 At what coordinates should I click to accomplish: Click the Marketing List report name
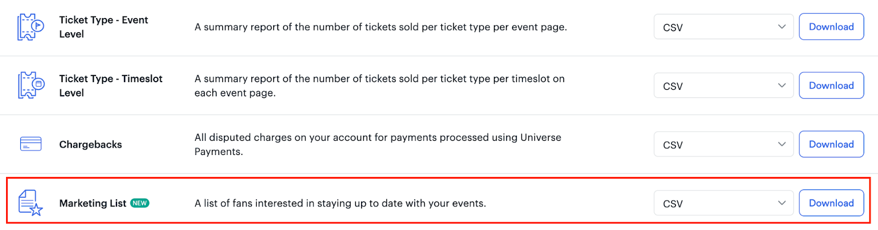[93, 203]
